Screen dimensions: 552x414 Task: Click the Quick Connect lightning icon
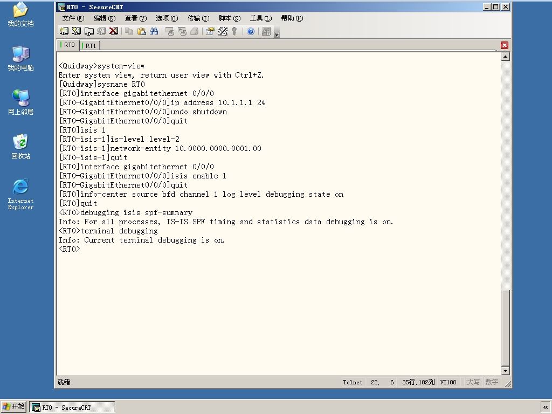(77, 31)
